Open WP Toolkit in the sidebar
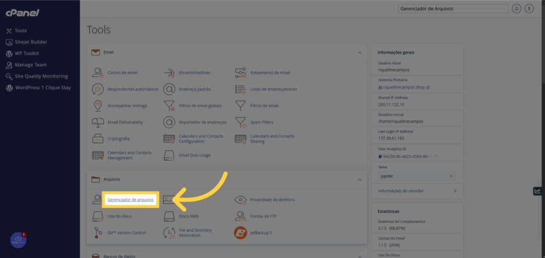This screenshot has height=258, width=545. point(22,53)
